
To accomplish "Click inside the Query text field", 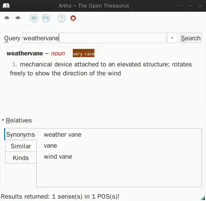I will (94, 38).
